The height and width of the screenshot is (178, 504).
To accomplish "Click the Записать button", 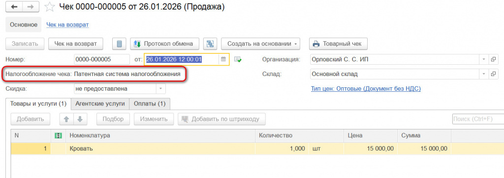I will [25, 44].
